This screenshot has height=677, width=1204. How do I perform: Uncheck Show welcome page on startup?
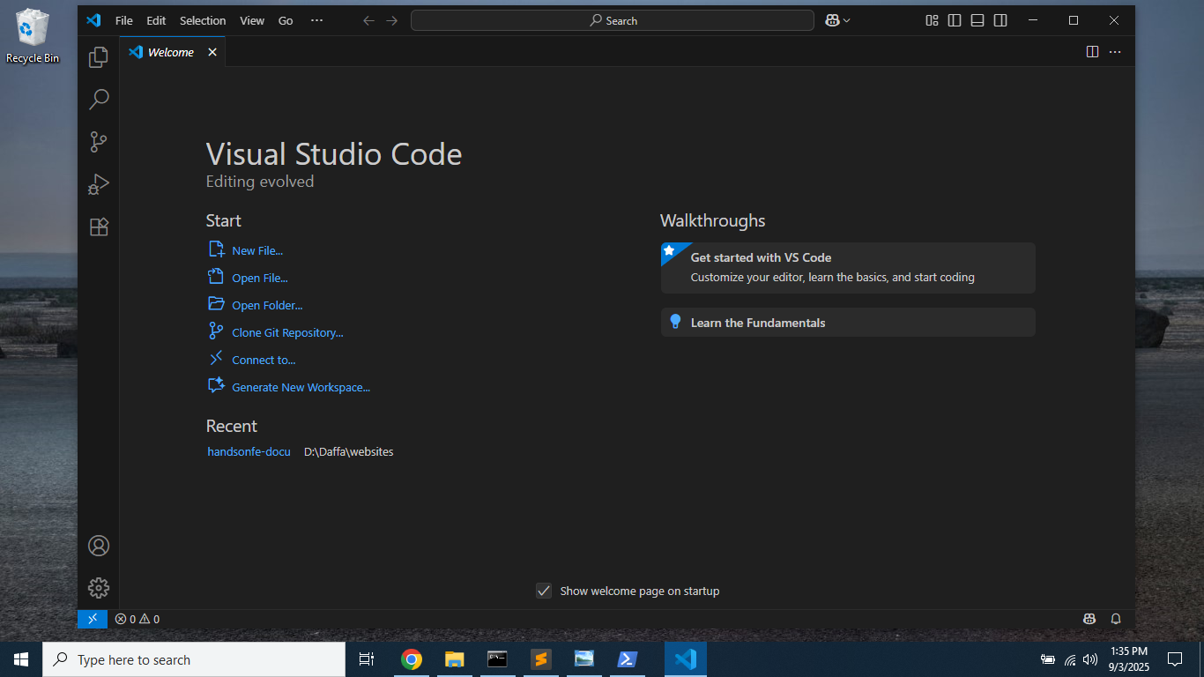click(544, 591)
